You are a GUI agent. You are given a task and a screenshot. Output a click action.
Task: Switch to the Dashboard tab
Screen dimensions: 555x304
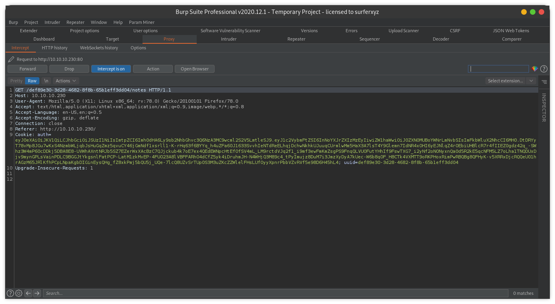tap(44, 39)
